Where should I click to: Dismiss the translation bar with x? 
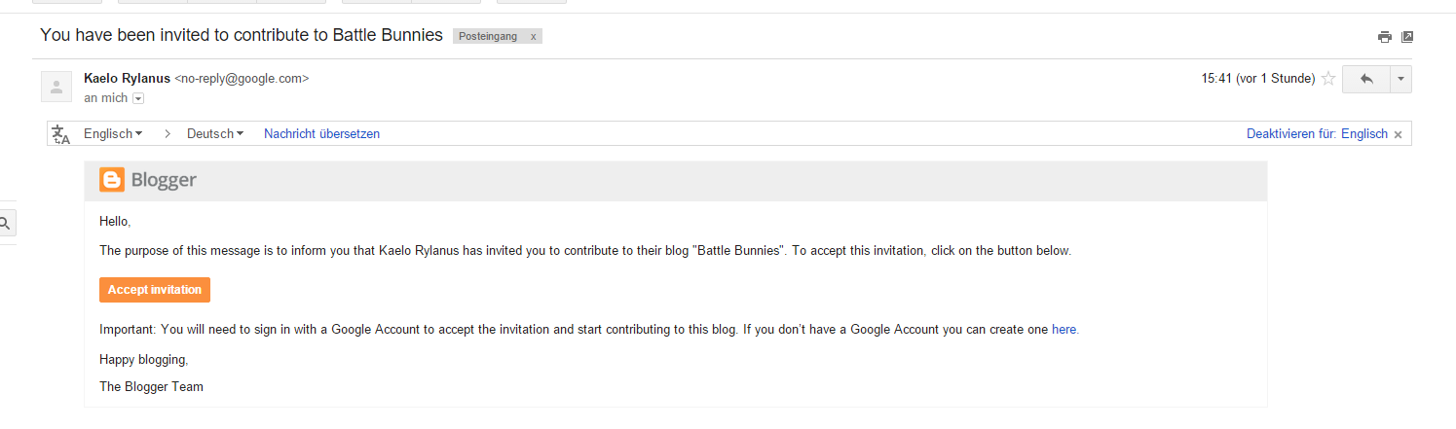coord(1398,135)
